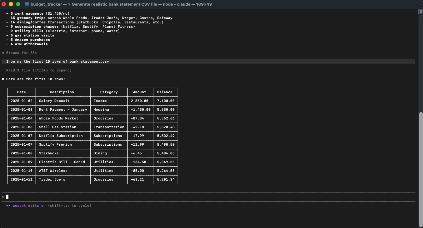
Task: Click the 'Housing' category cell
Action: 101,109
